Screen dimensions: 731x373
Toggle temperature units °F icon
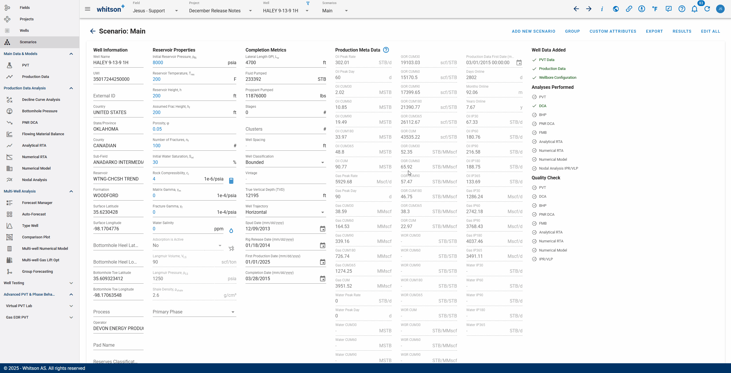click(655, 9)
